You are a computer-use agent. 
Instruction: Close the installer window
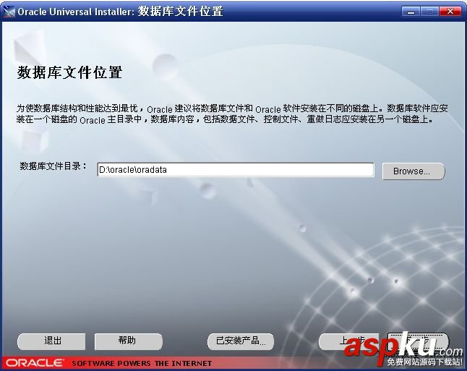click(450, 12)
